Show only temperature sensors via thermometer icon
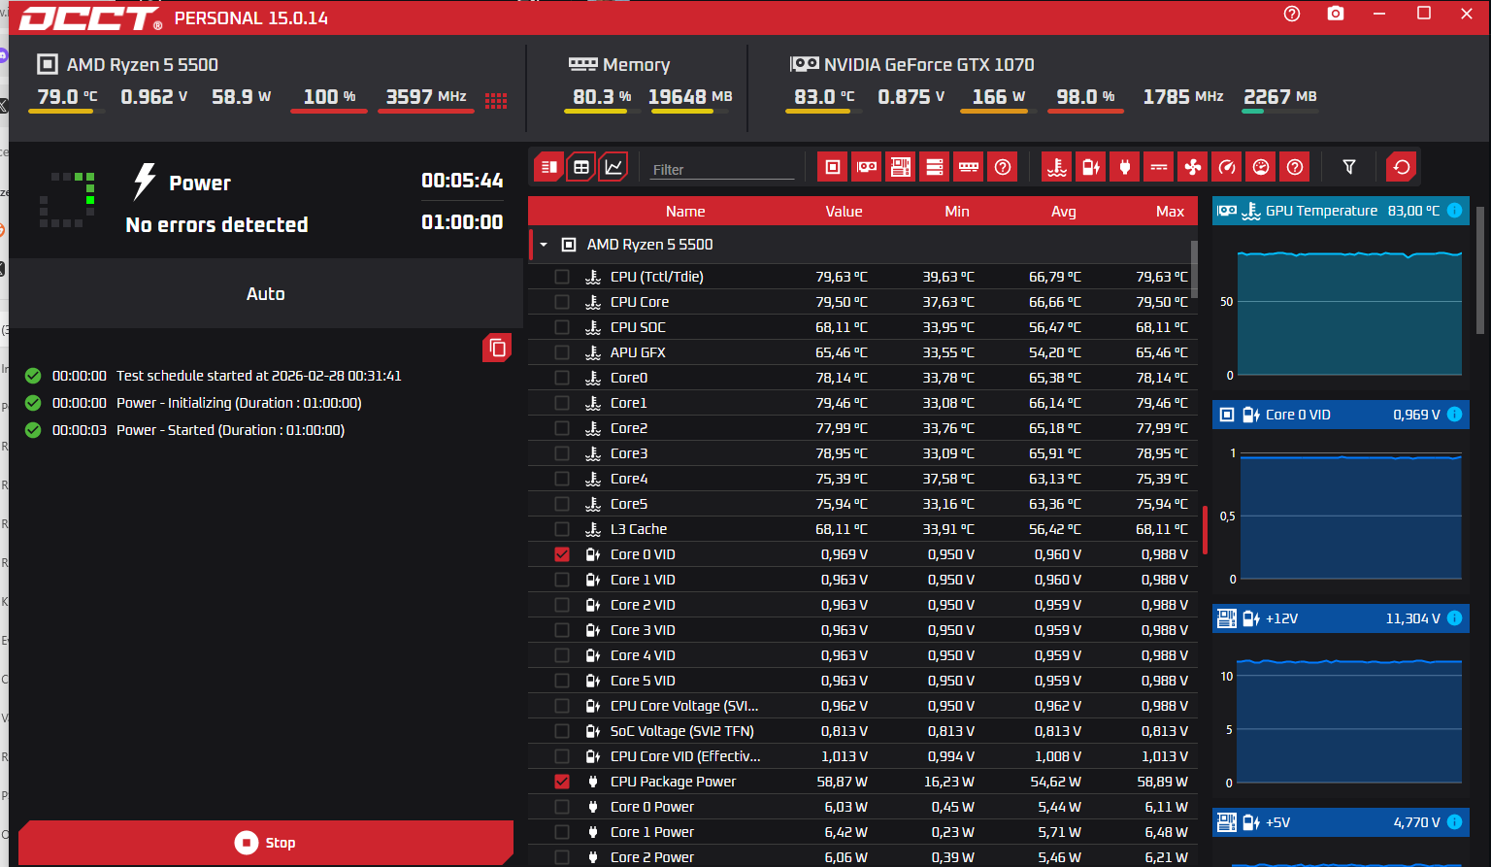This screenshot has width=1491, height=867. pos(1057,167)
